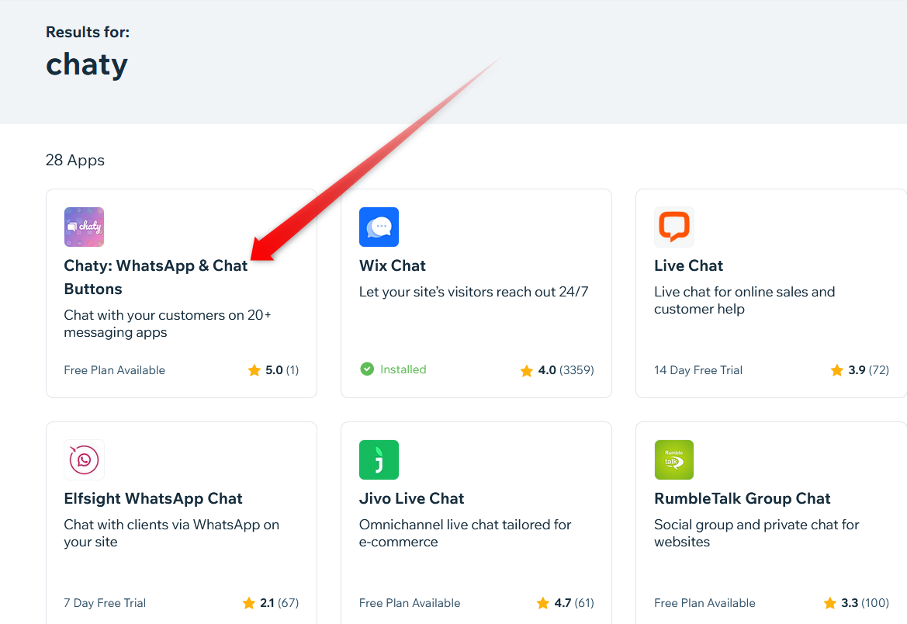Click the 5.0 (1) rating value
This screenshot has width=907, height=624.
[282, 370]
